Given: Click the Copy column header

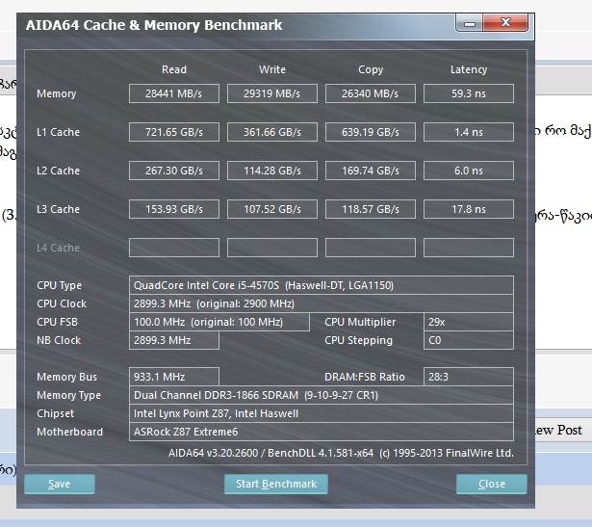Looking at the screenshot, I should pos(371,70).
